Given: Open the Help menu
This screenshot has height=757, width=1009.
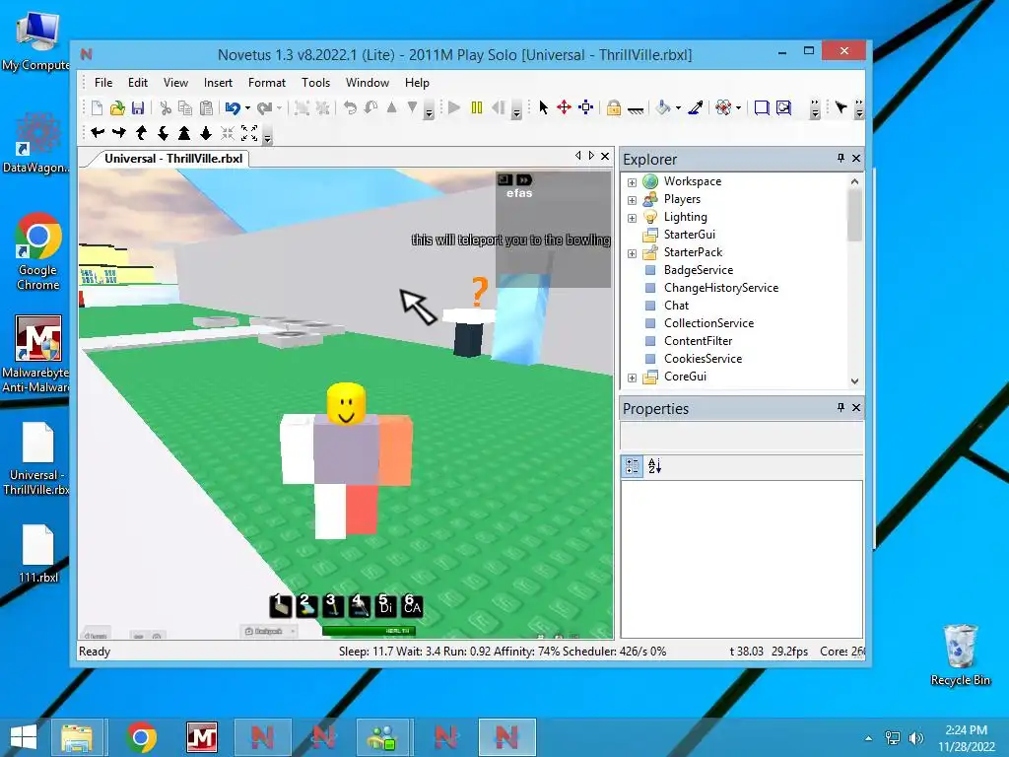Looking at the screenshot, I should tap(417, 83).
